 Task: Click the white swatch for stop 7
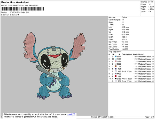[x=115, y=71]
